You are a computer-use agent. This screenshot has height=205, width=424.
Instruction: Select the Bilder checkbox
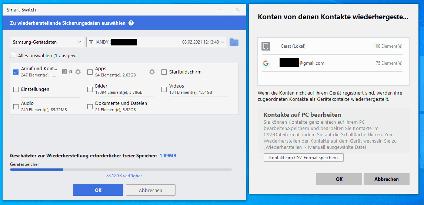tap(90, 89)
